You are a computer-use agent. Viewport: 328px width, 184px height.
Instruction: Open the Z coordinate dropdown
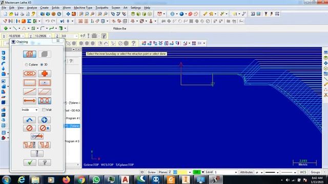[76, 36]
